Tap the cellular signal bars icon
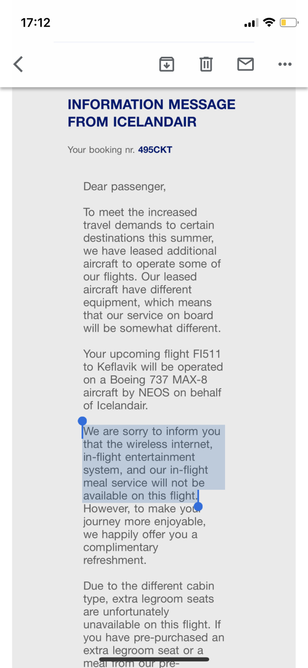 [x=251, y=23]
